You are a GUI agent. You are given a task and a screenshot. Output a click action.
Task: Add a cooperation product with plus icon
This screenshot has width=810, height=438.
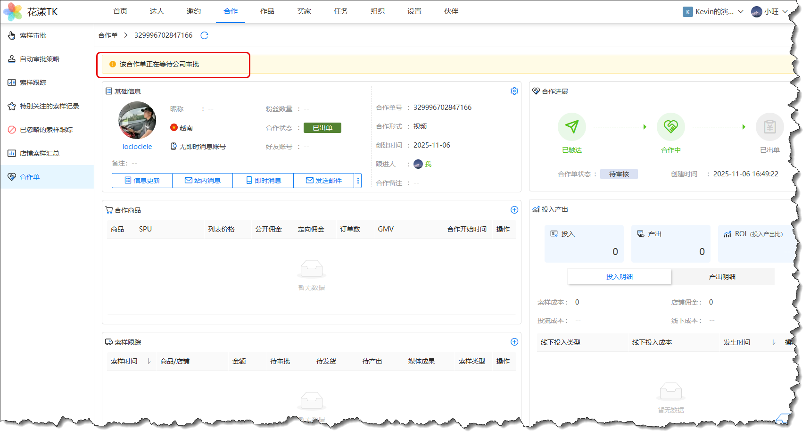coord(514,210)
